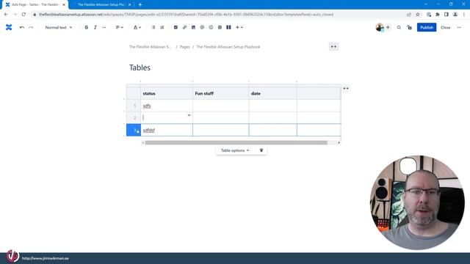The width and height of the screenshot is (470, 264).
Task: Open the browser side panel
Action: point(446,15)
